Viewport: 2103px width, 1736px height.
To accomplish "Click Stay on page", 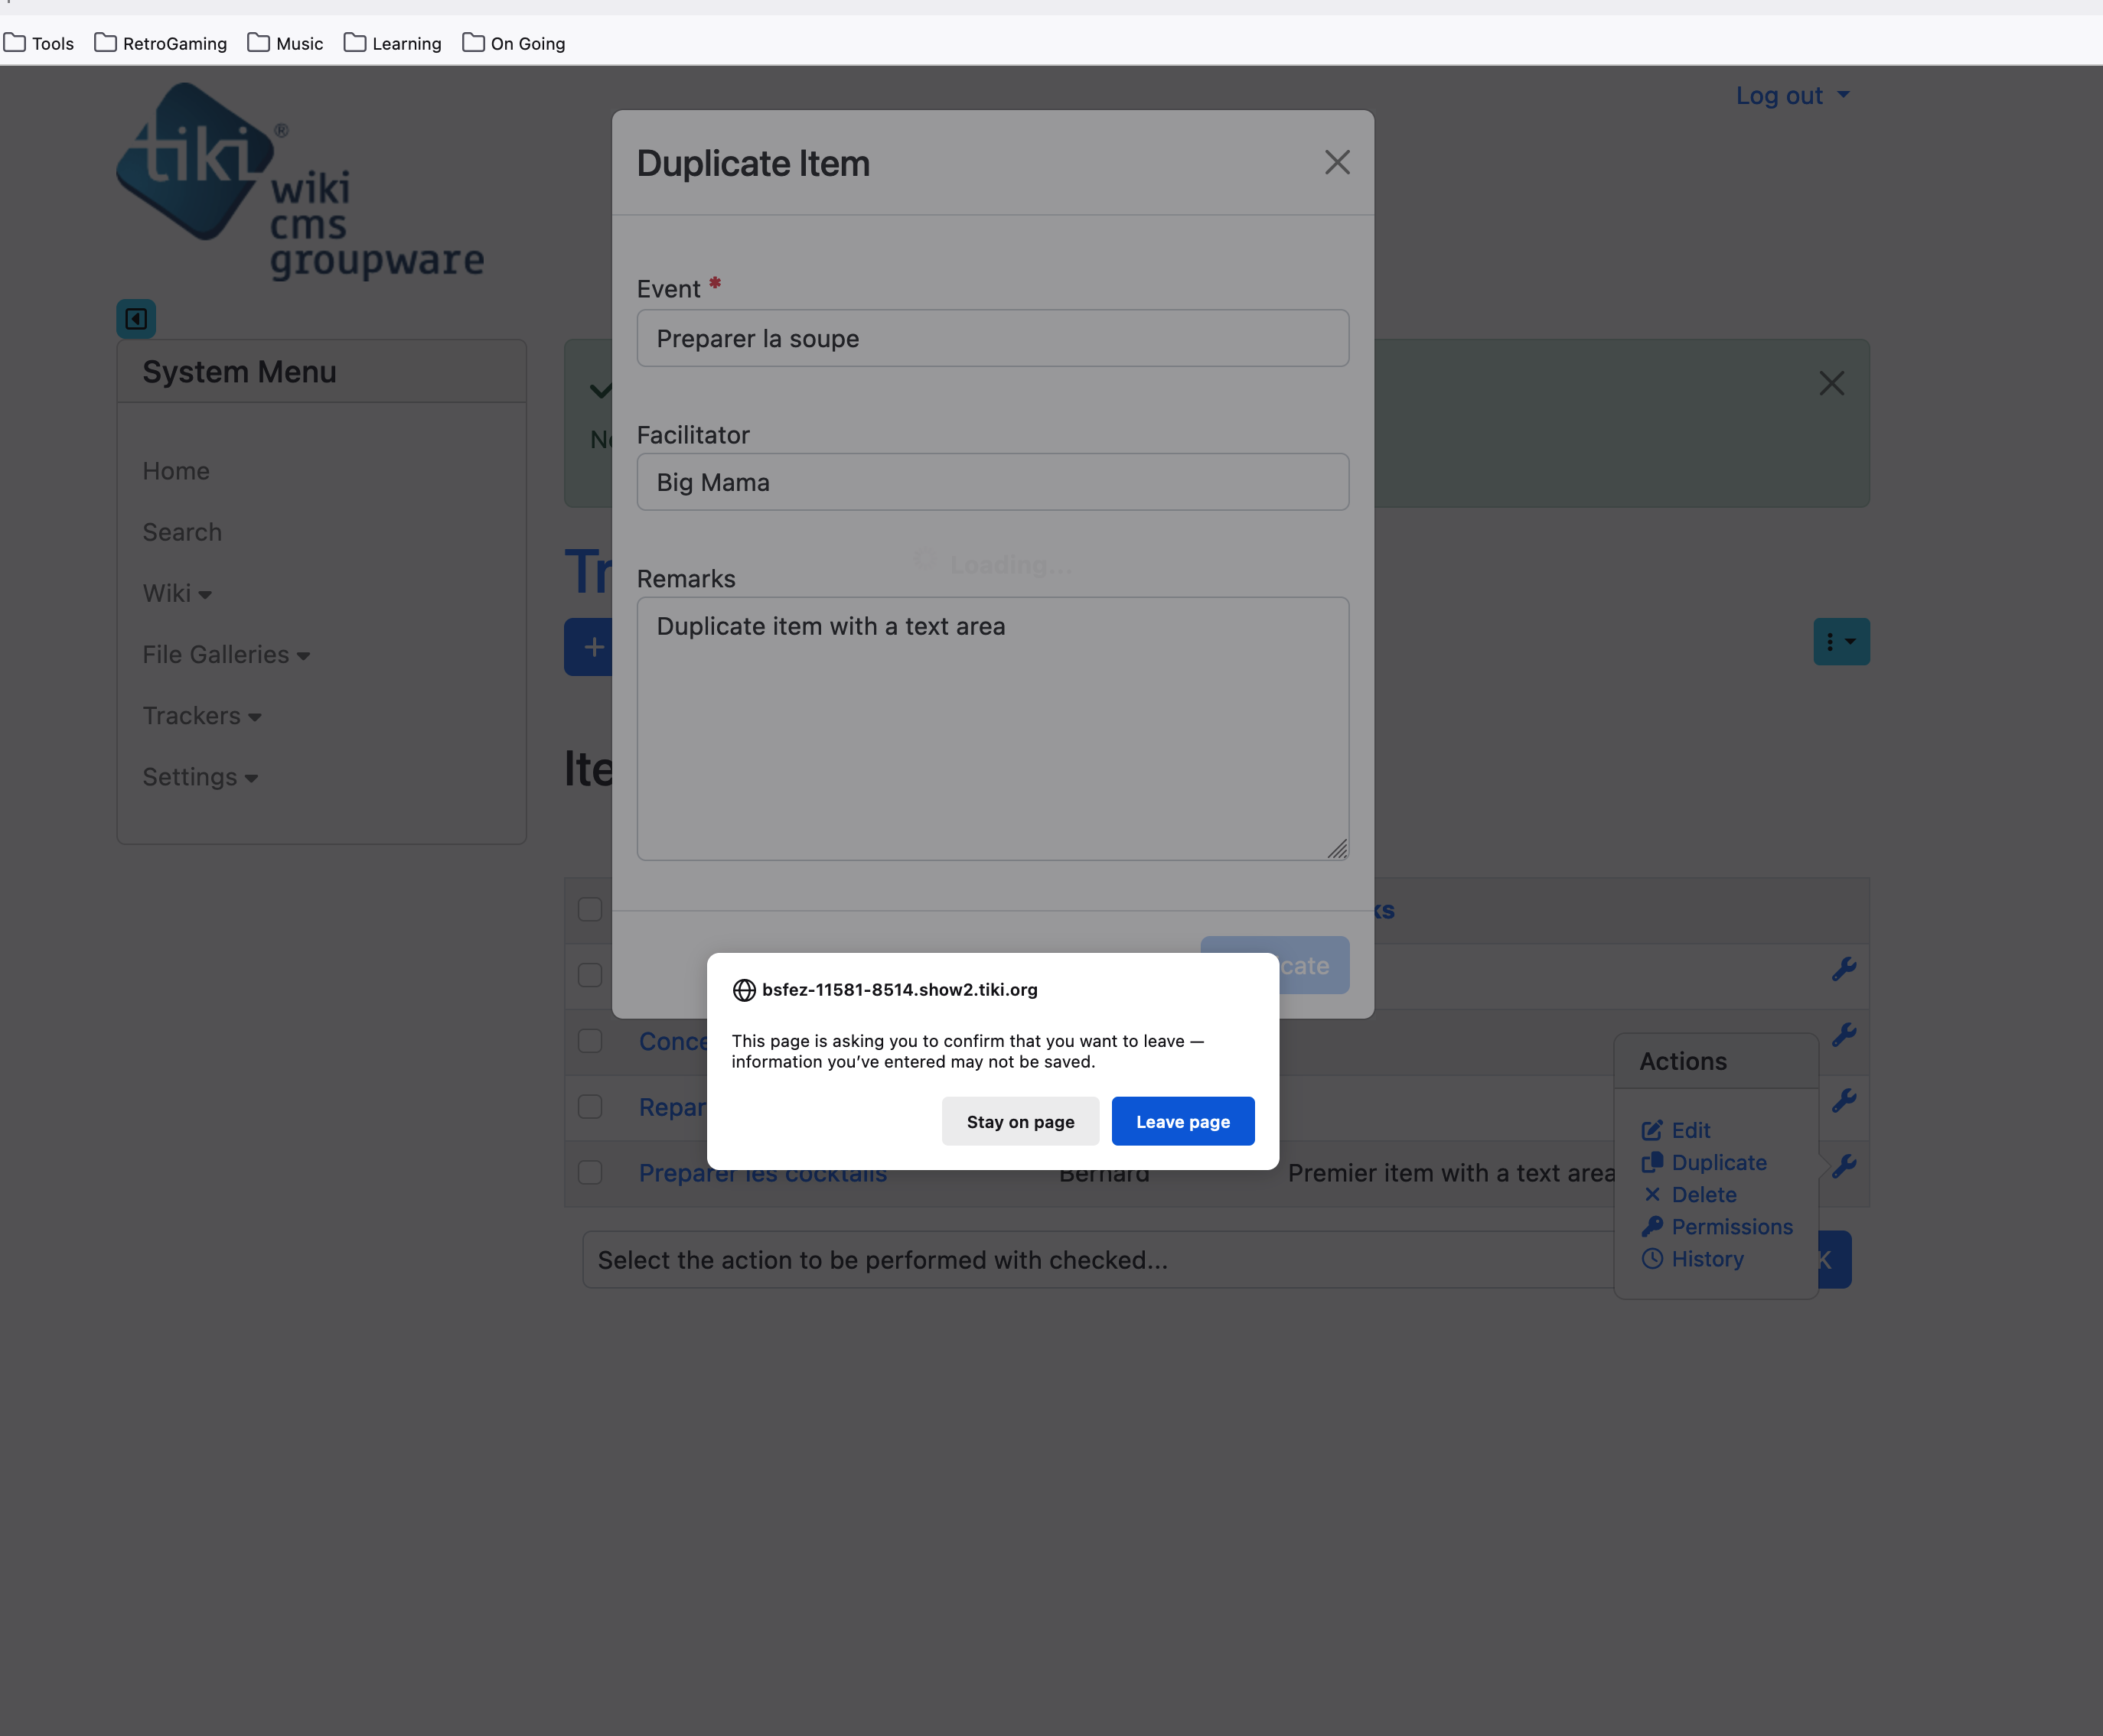I will coord(1020,1122).
